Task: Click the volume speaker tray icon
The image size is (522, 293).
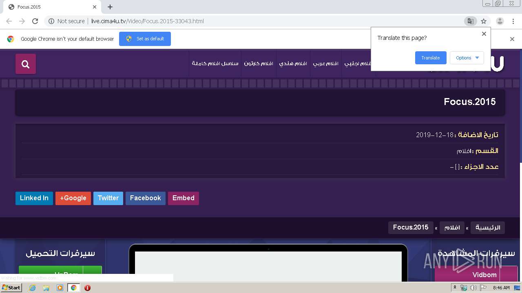Action: (473, 288)
